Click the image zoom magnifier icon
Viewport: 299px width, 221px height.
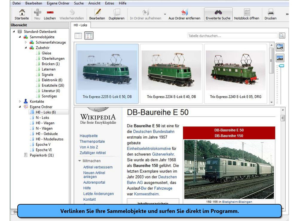click(280, 47)
